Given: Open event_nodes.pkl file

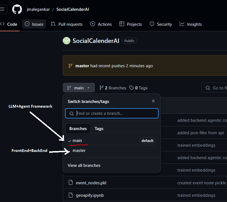Looking at the screenshot, I should [x=91, y=183].
